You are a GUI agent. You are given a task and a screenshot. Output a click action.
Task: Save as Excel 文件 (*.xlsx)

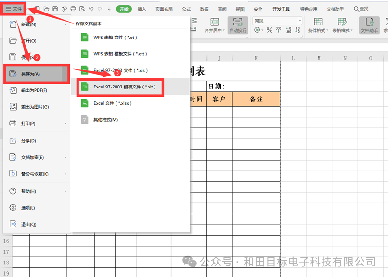[x=130, y=103]
